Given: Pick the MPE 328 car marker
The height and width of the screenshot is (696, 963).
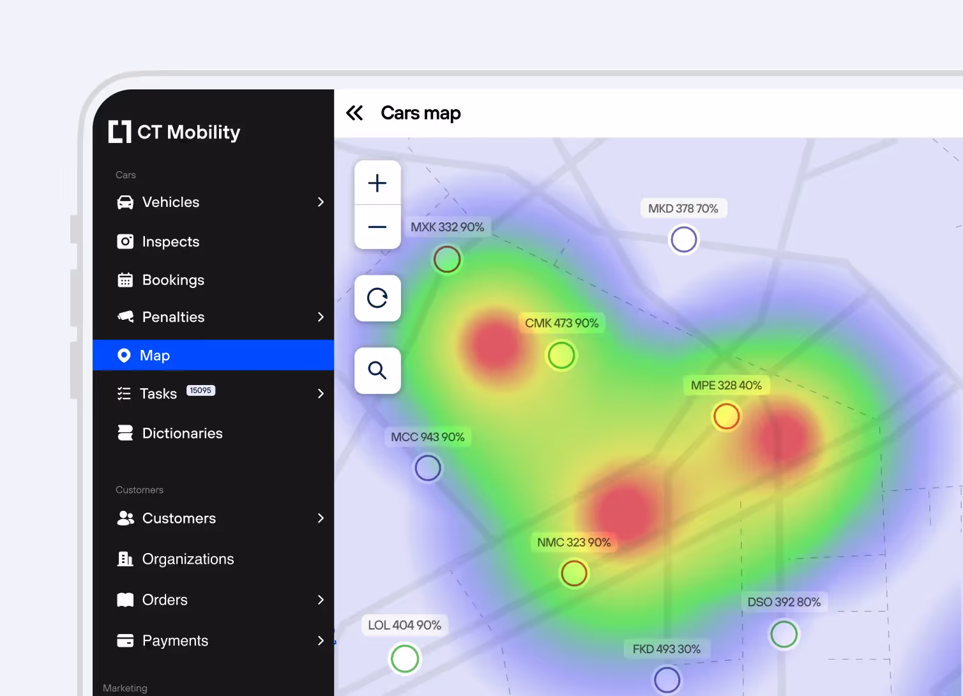Looking at the screenshot, I should [727, 416].
